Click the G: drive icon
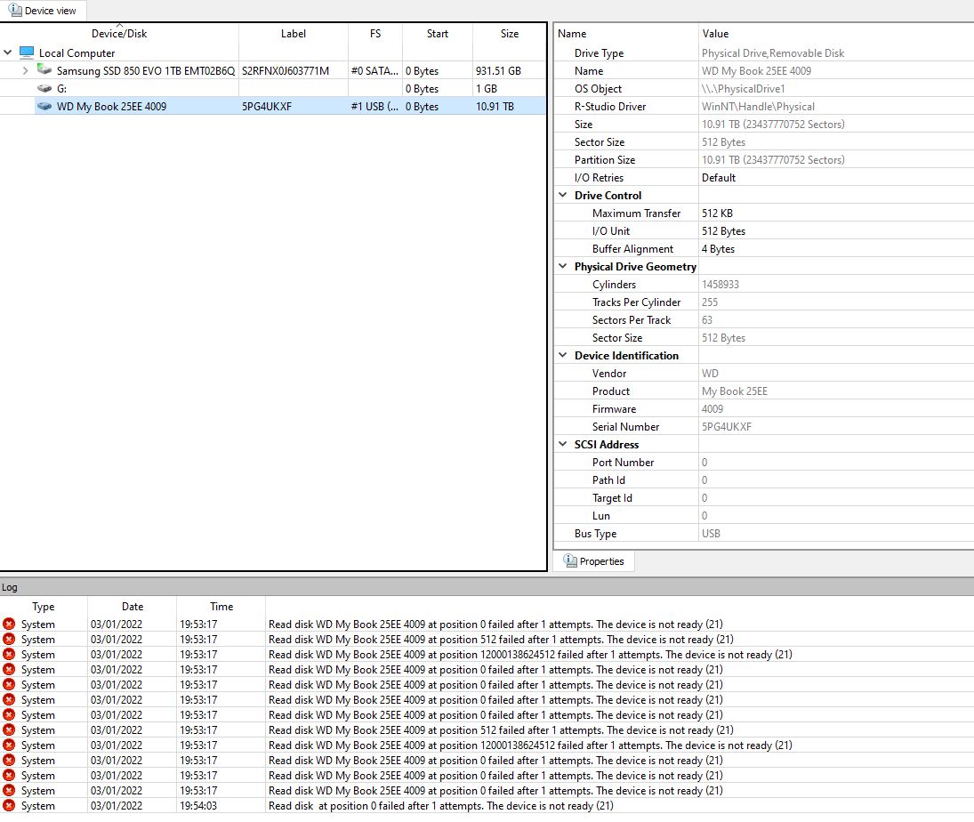Viewport: 974px width, 822px height. click(x=44, y=88)
